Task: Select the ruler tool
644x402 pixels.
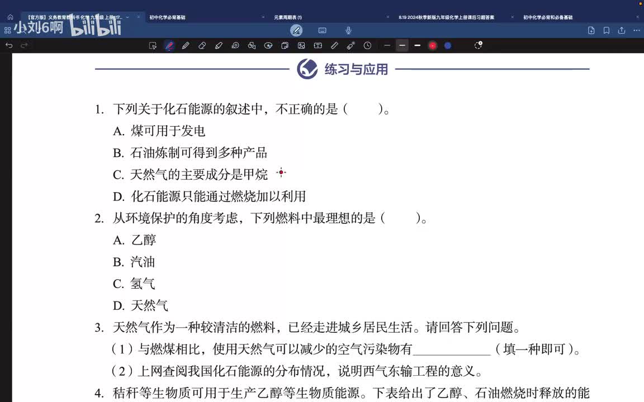Action: (334, 46)
